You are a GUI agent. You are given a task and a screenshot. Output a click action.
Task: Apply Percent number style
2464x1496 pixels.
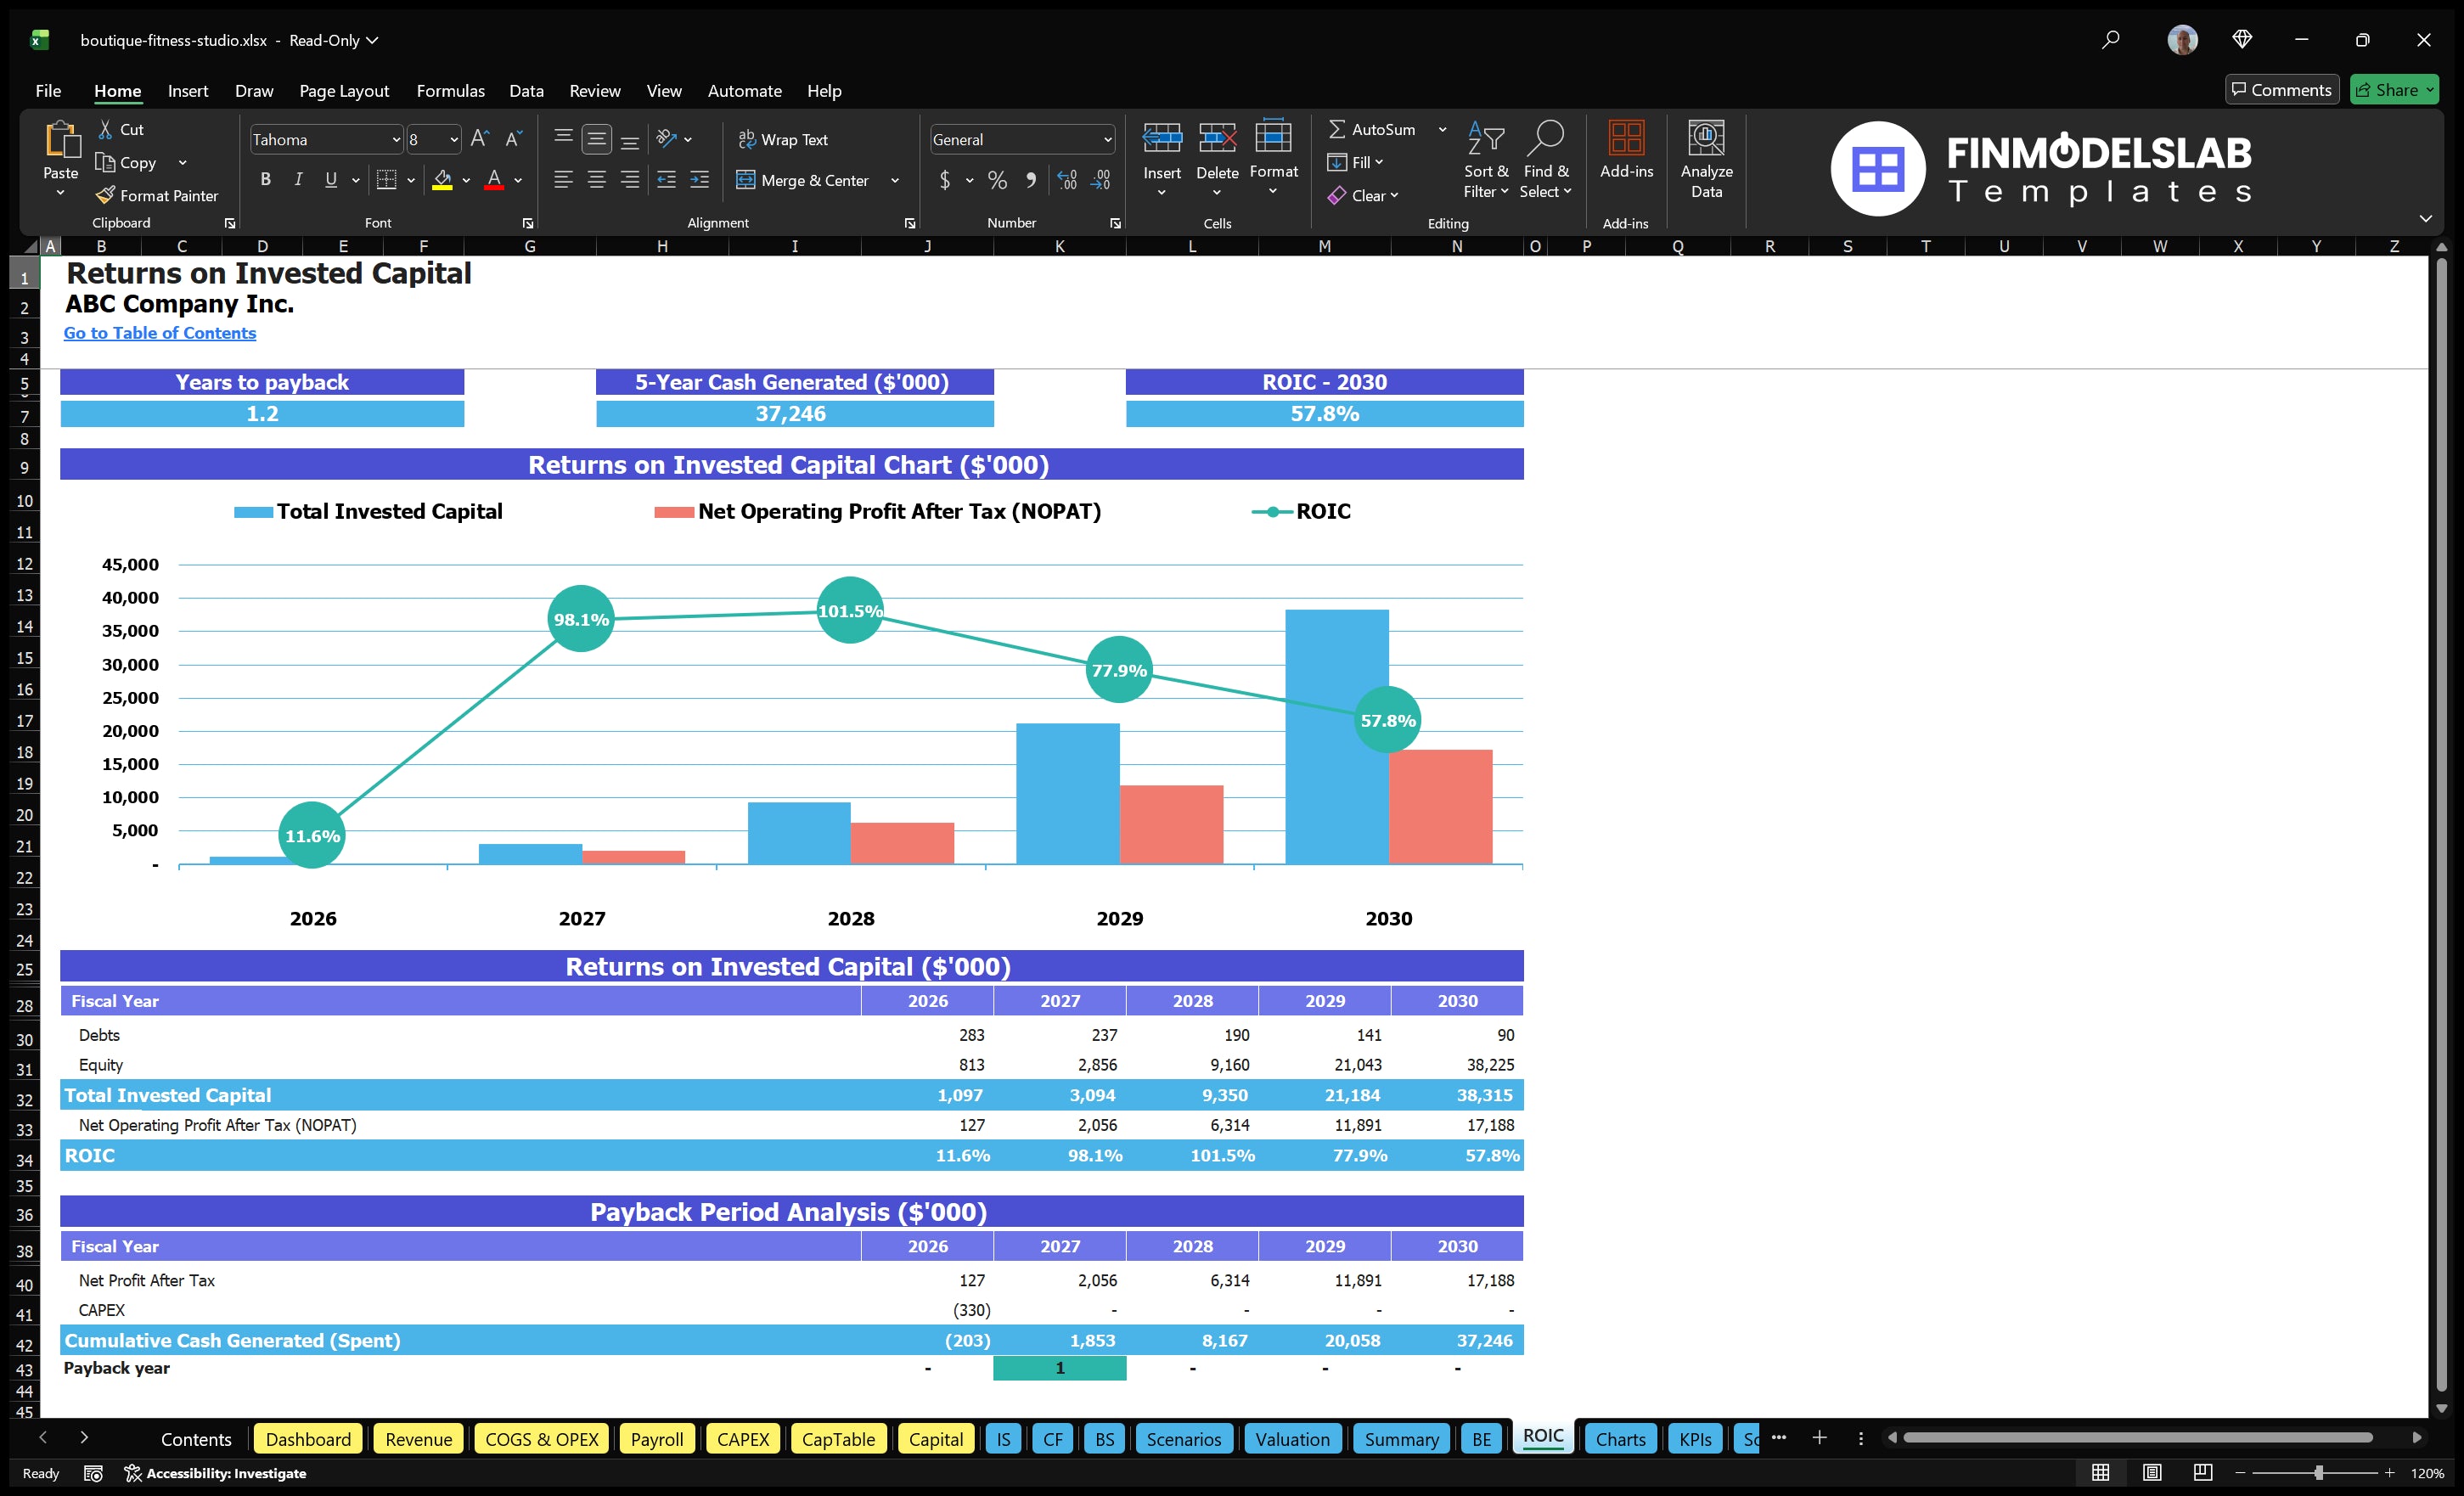click(x=996, y=180)
